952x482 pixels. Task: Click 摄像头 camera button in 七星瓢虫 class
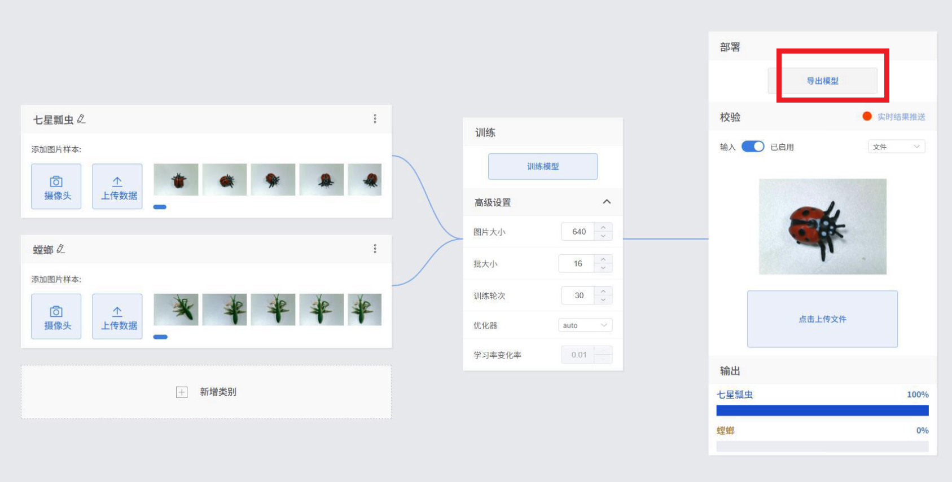(56, 187)
